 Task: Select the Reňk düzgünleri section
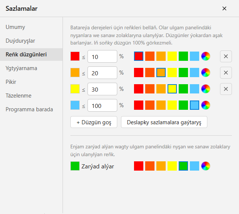click(31, 55)
